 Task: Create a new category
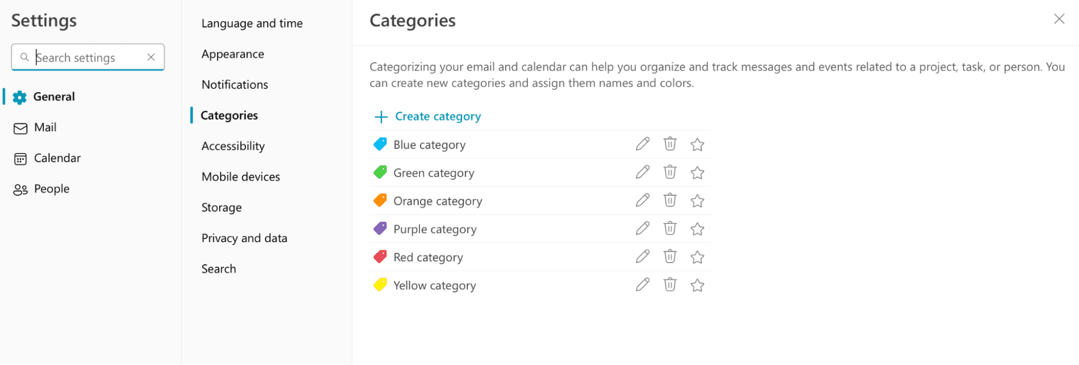[426, 116]
